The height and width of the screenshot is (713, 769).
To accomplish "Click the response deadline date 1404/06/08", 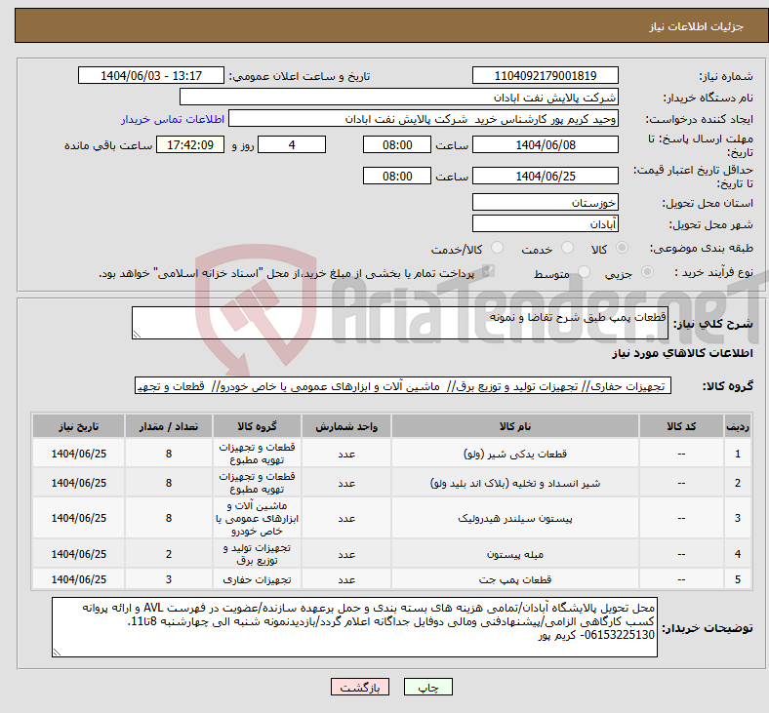I will click(545, 145).
